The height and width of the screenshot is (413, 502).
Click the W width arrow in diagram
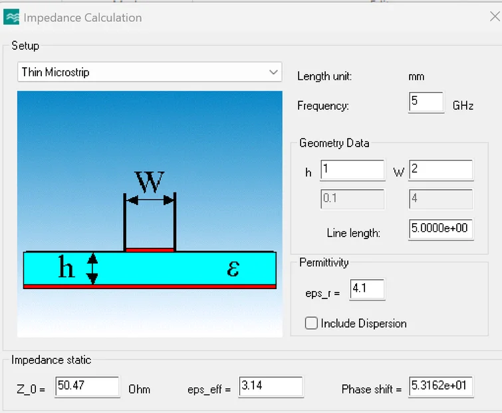click(150, 199)
